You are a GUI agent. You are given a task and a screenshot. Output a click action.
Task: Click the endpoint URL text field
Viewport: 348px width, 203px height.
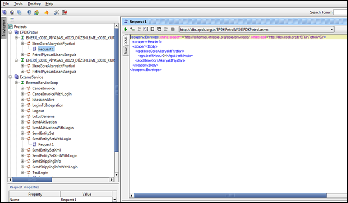254,29
